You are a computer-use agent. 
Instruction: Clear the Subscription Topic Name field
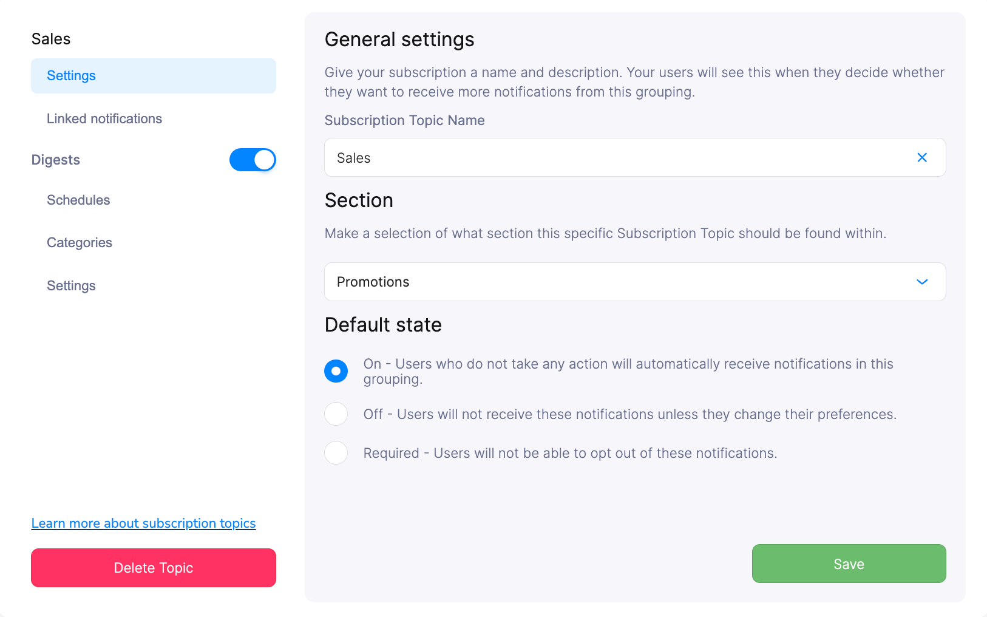(x=922, y=157)
